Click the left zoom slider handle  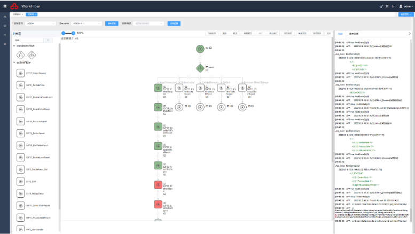tap(63, 33)
